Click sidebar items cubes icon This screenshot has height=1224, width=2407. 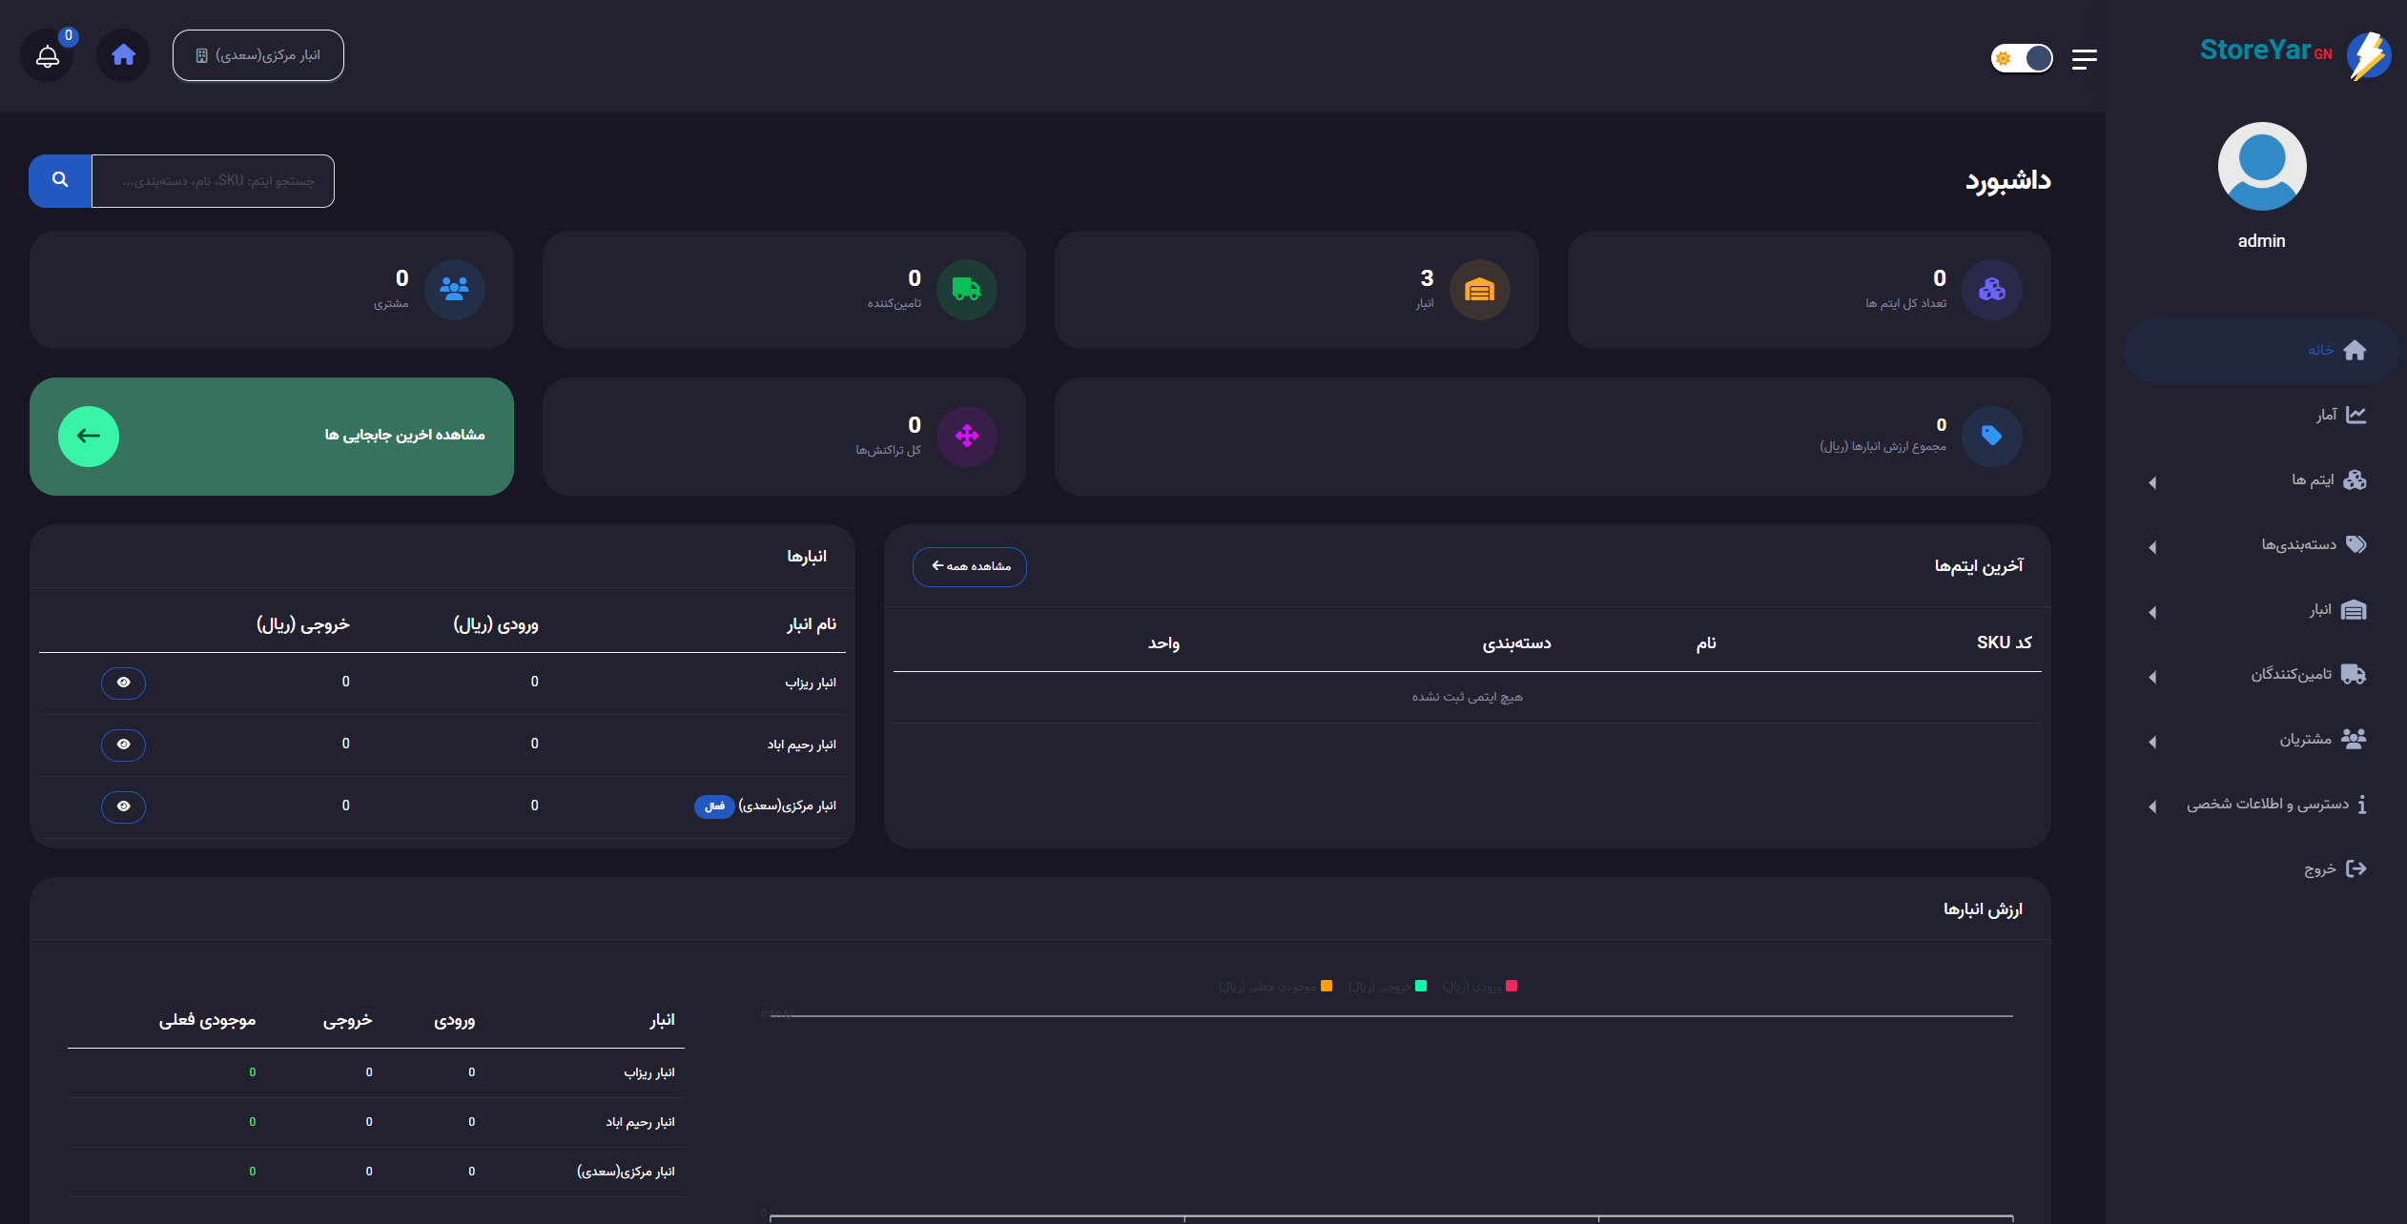pyautogui.click(x=2355, y=479)
